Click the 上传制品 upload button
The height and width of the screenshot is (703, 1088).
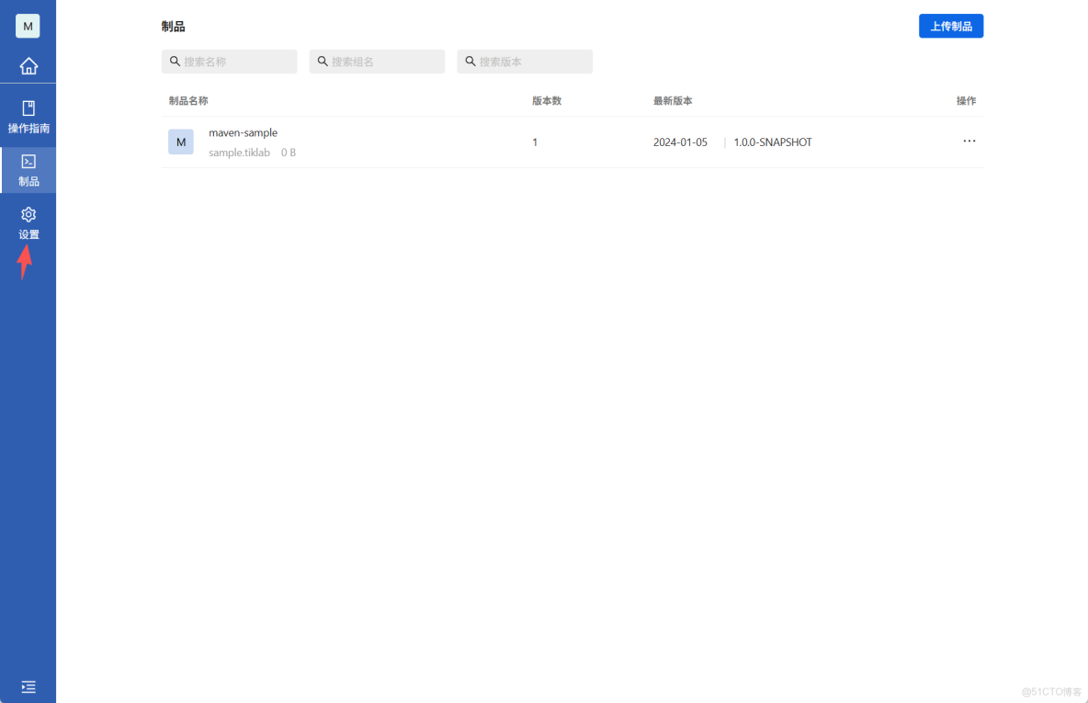click(951, 26)
